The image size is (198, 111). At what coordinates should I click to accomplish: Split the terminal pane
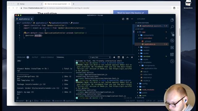tap(119, 57)
